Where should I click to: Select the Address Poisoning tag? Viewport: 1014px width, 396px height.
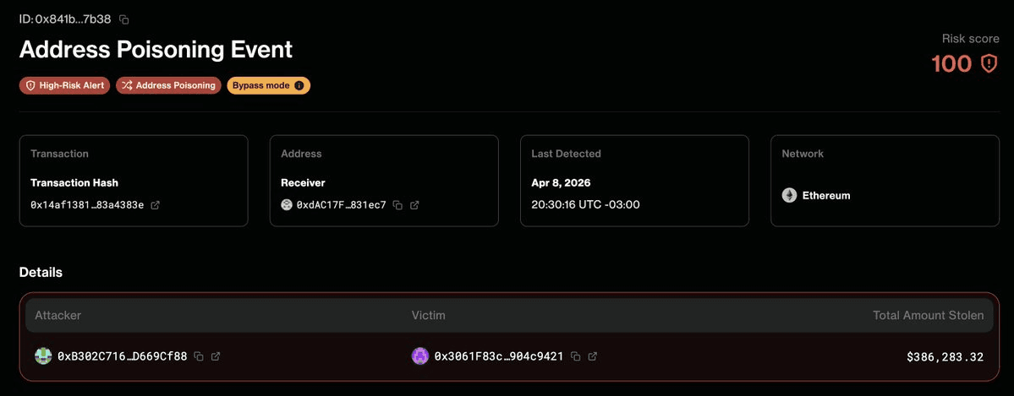168,85
